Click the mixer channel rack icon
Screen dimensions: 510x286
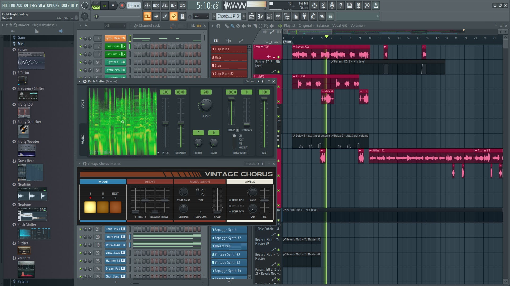[x=199, y=25]
